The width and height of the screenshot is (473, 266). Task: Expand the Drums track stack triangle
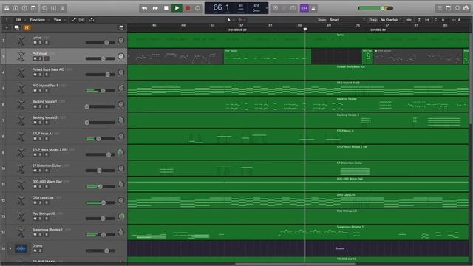[10, 248]
